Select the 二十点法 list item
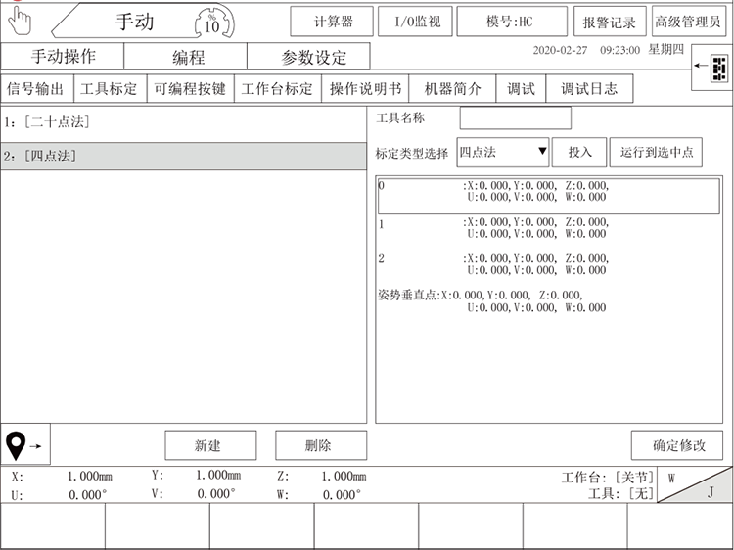 (x=183, y=123)
